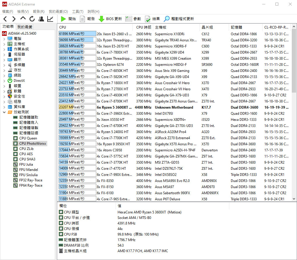
Task: Click 驅動程式更新 driver update button
Action: (x=179, y=19)
